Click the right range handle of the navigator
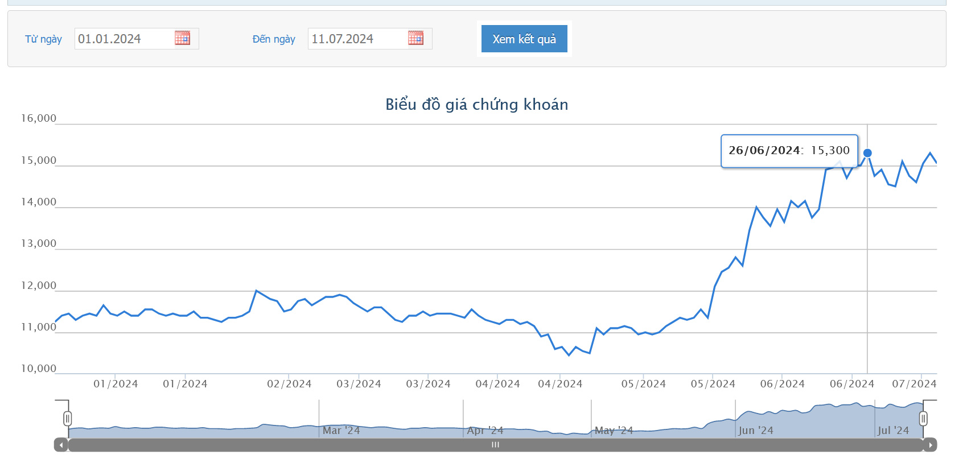 click(x=923, y=419)
